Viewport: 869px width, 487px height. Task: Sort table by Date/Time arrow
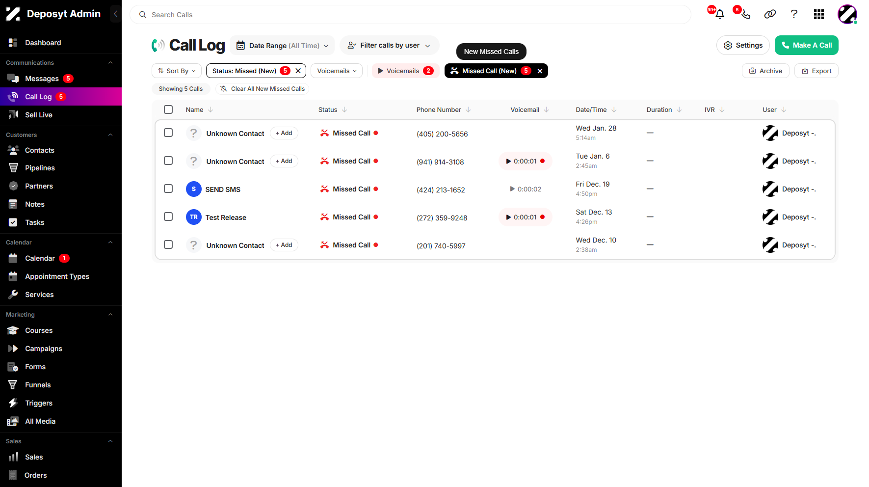point(614,109)
